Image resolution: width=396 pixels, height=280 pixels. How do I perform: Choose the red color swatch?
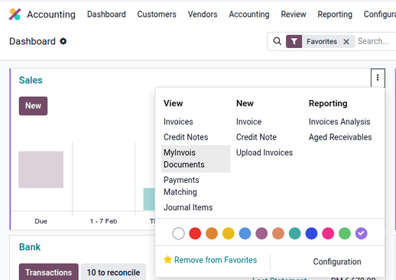coord(195,233)
